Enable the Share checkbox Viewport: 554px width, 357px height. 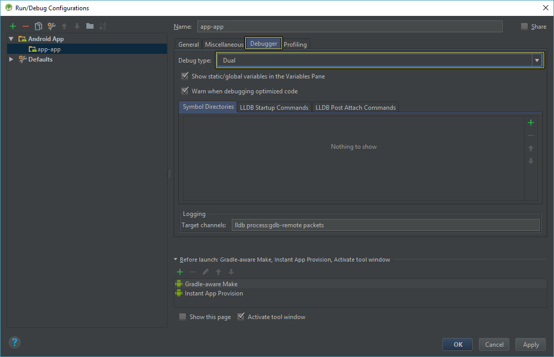pyautogui.click(x=524, y=26)
